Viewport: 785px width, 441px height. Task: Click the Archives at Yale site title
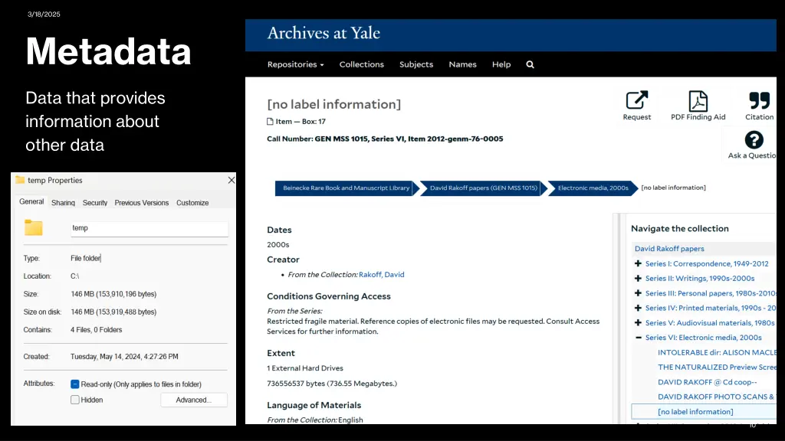click(x=324, y=33)
